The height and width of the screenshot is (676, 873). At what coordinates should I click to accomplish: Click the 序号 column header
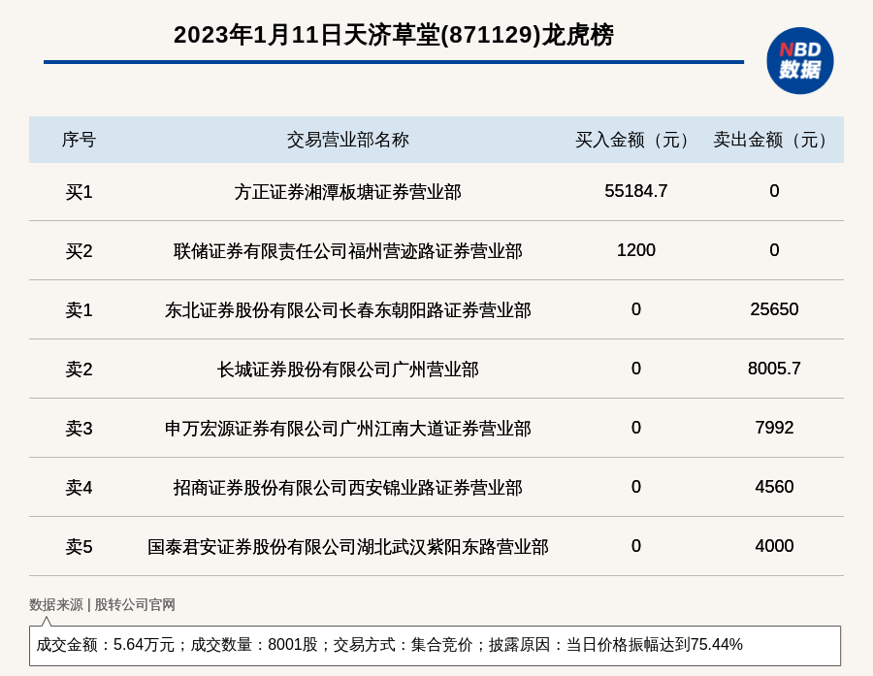[79, 140]
